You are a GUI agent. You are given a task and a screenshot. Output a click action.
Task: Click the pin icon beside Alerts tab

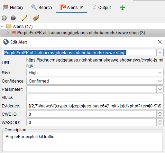(x=82, y=7)
